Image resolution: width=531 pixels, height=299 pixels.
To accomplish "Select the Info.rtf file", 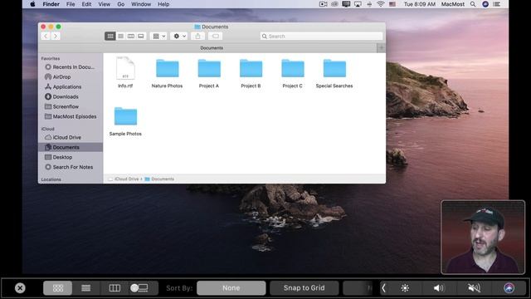I will tap(125, 72).
